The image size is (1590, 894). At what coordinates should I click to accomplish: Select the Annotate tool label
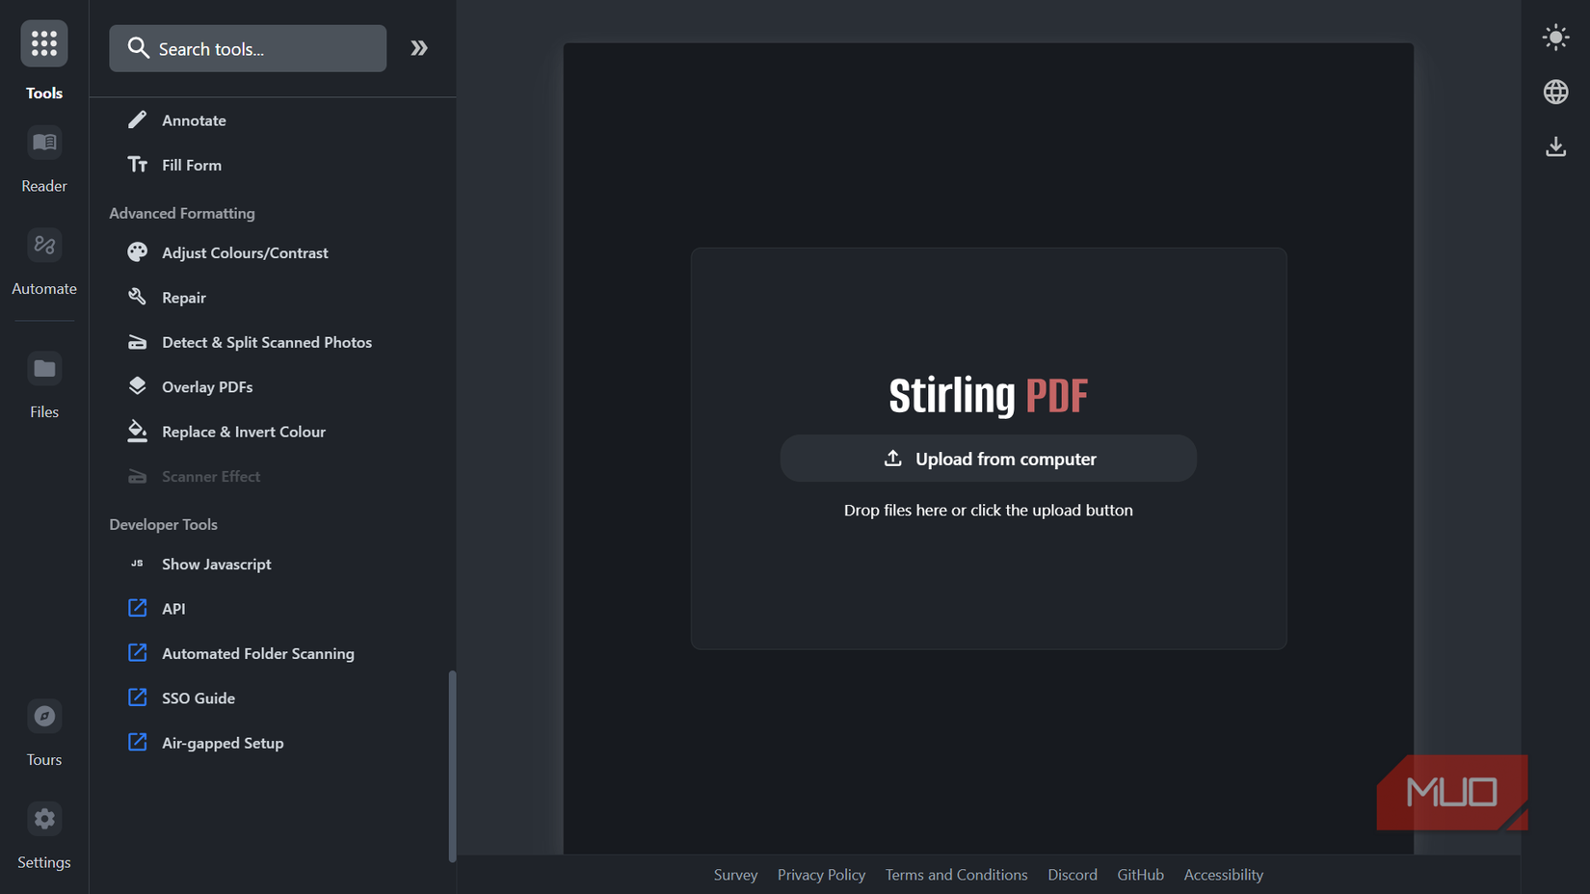(194, 120)
